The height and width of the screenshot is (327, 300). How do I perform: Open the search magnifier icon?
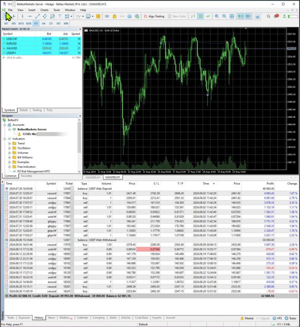click(268, 16)
